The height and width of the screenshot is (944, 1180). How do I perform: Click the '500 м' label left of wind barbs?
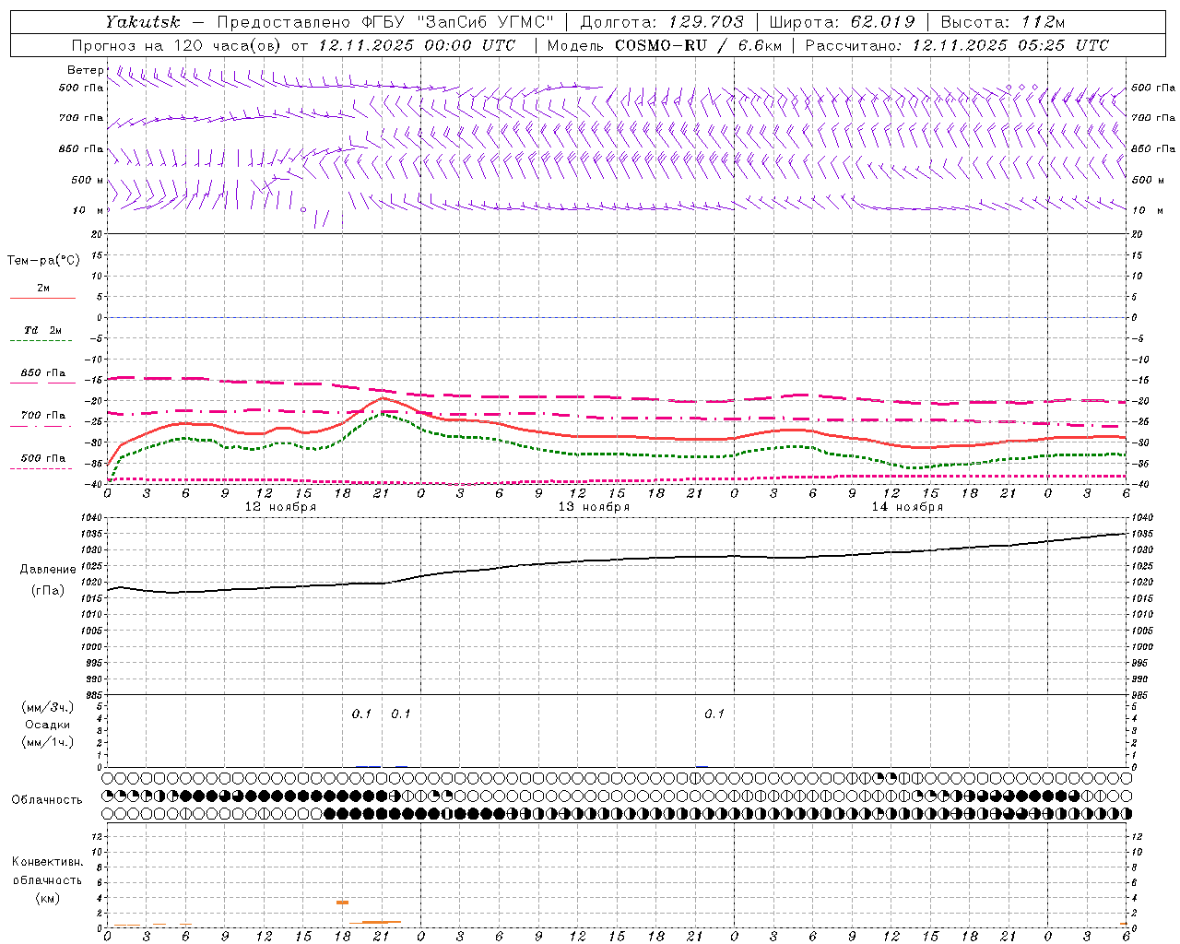tap(88, 180)
